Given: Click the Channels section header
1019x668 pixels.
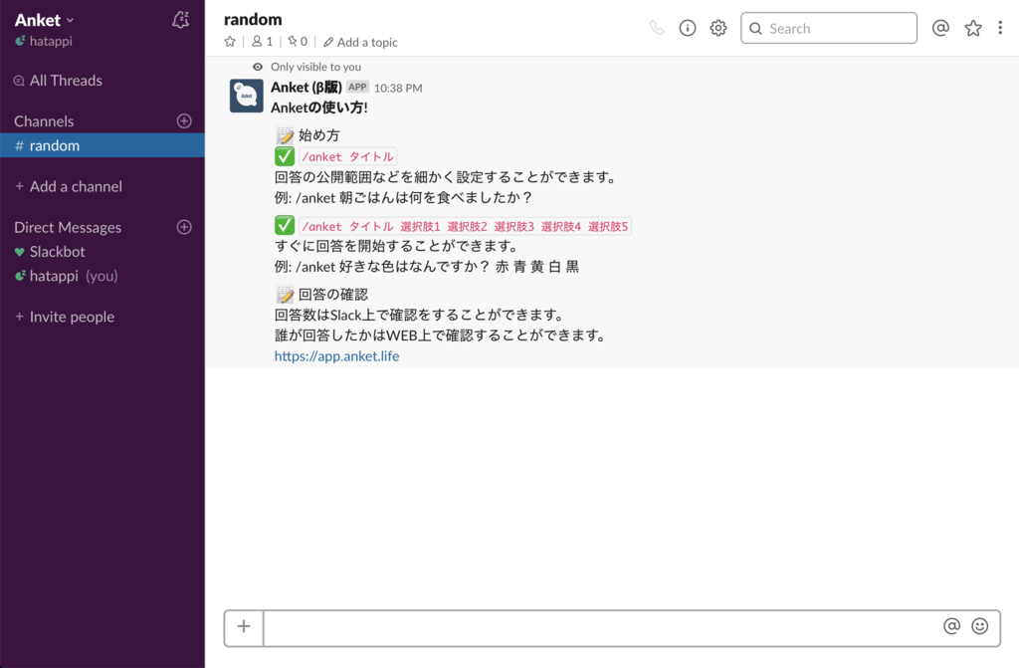Looking at the screenshot, I should (44, 121).
